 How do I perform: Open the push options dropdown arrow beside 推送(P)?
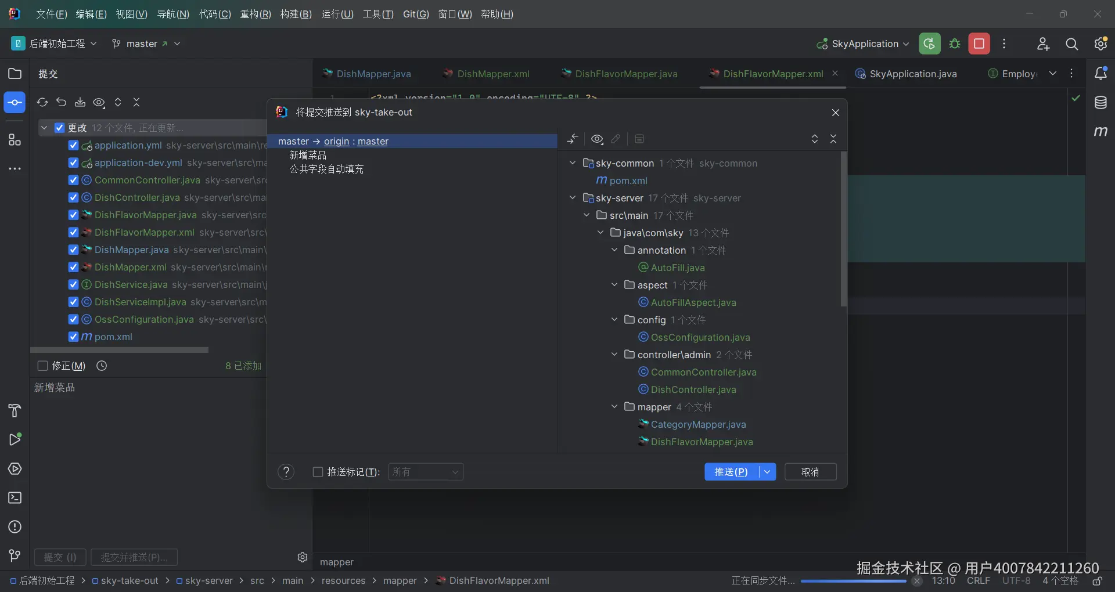767,472
